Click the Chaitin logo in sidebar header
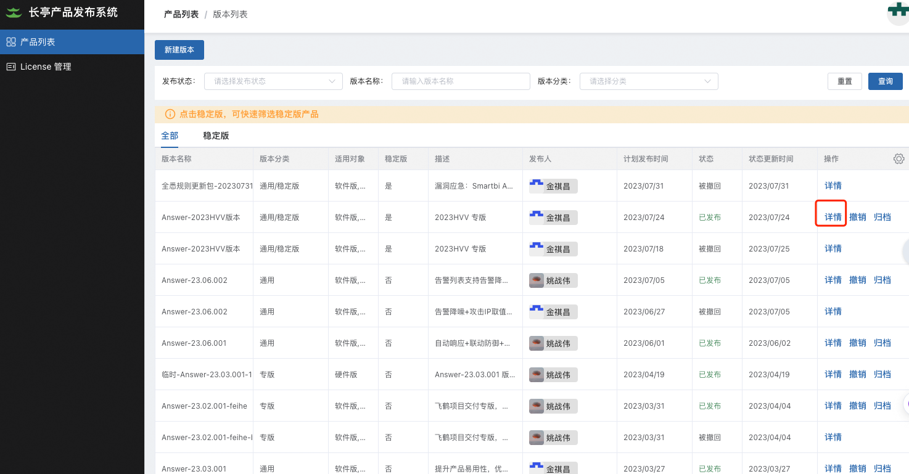The image size is (909, 474). pos(14,12)
